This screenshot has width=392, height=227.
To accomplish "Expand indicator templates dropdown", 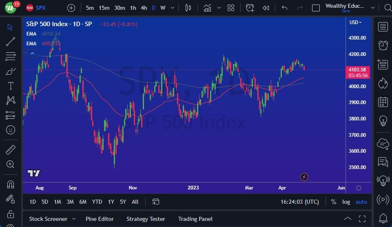I will point(219,8).
